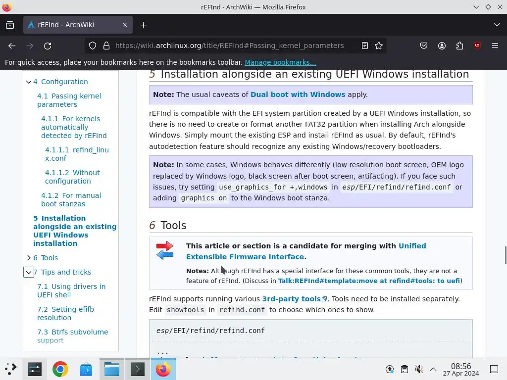Open Talk:REFInd template move discussion link

click(x=369, y=281)
